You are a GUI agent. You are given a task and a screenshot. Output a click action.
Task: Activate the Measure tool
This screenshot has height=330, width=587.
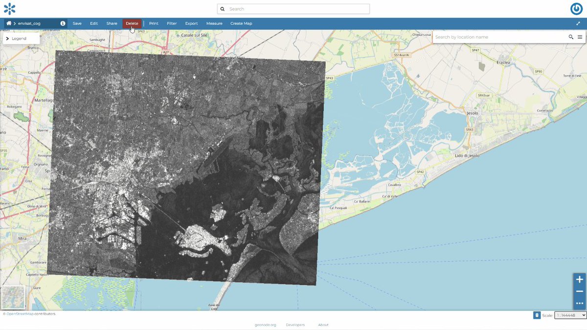pyautogui.click(x=214, y=23)
